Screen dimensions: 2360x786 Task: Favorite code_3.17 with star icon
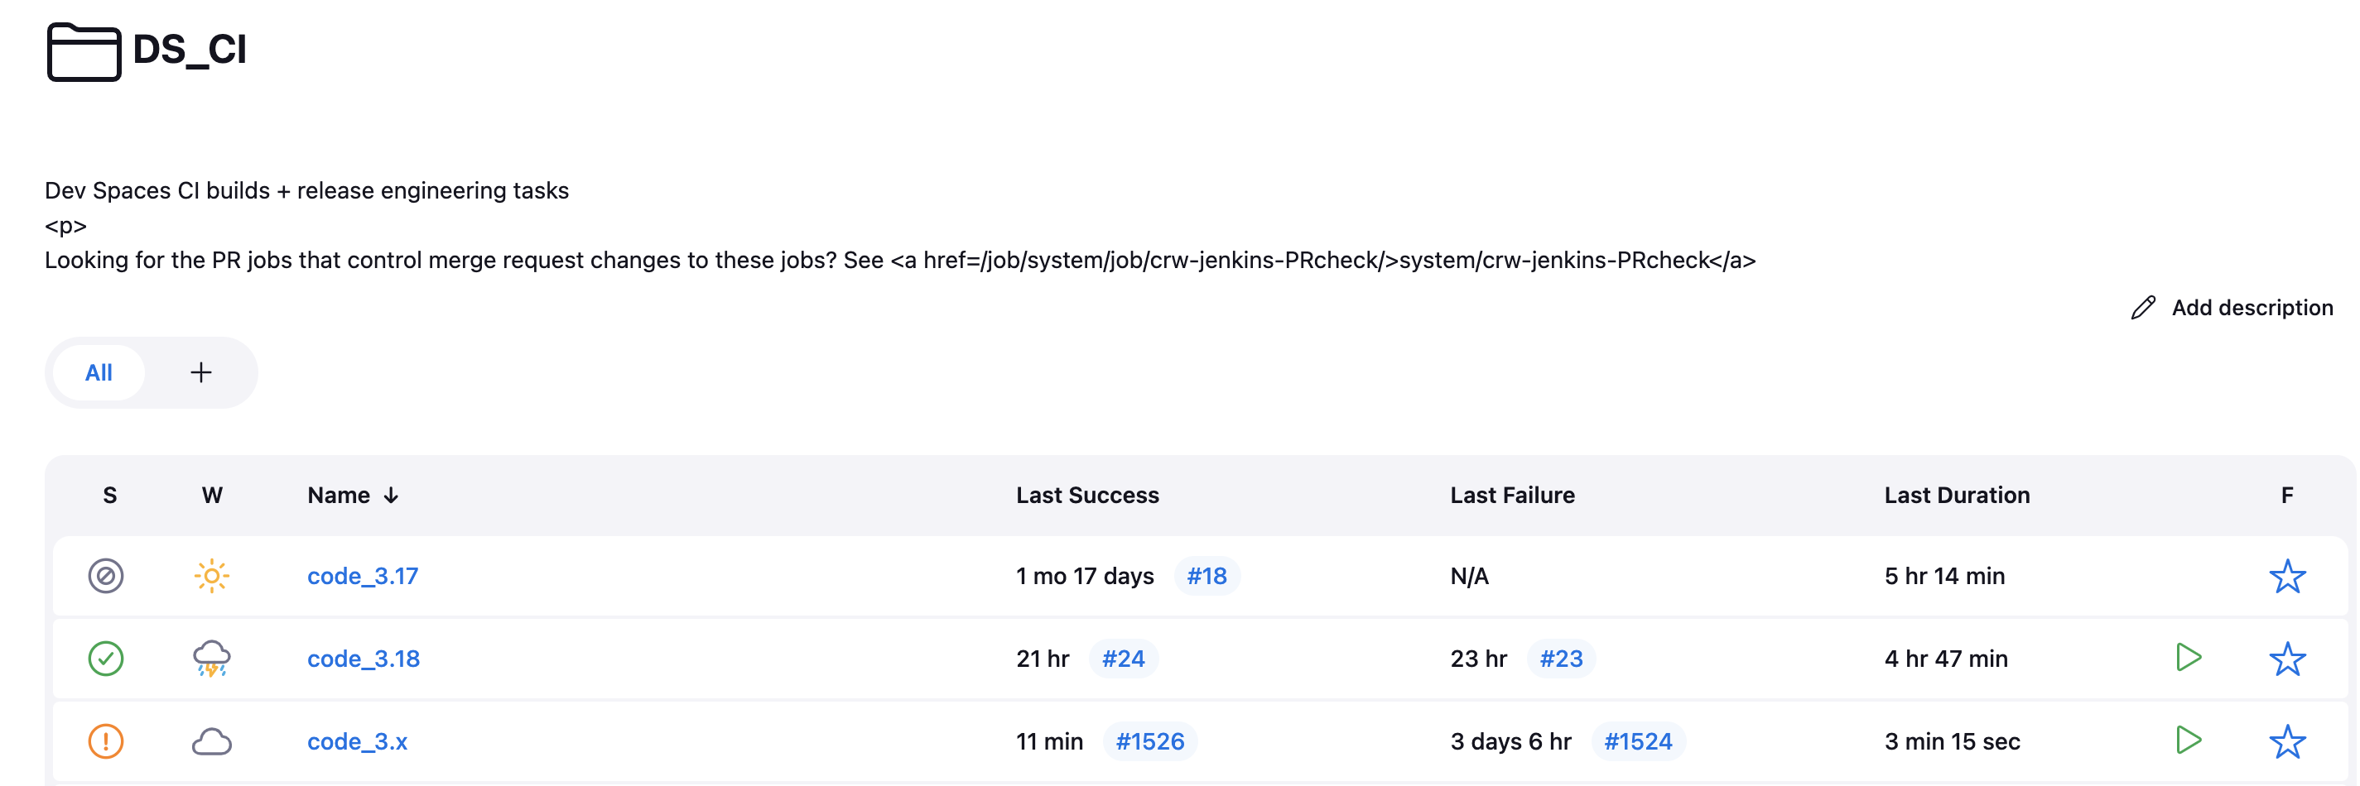coord(2286,576)
